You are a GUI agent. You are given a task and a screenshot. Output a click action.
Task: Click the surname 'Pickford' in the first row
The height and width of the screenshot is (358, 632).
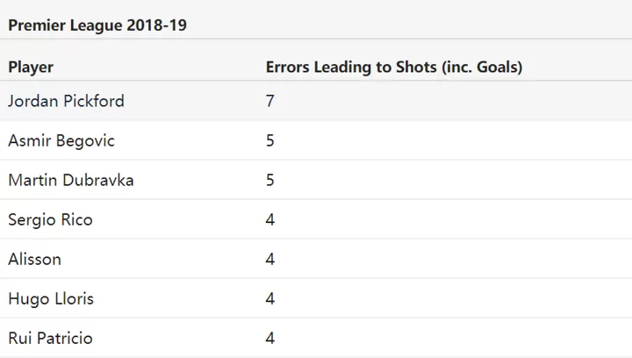coord(92,101)
